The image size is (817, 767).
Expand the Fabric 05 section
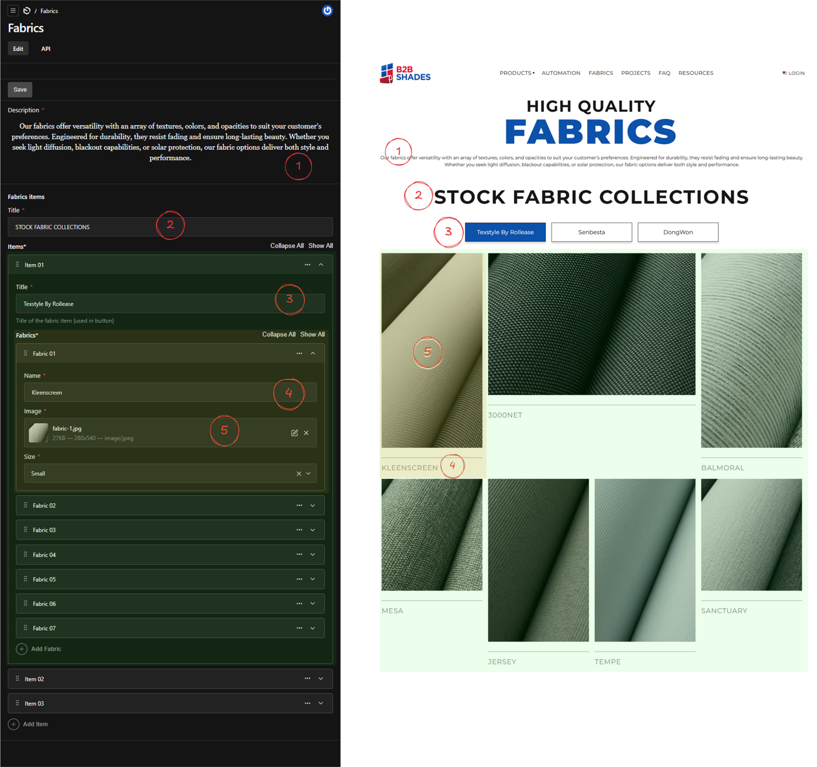(x=313, y=579)
